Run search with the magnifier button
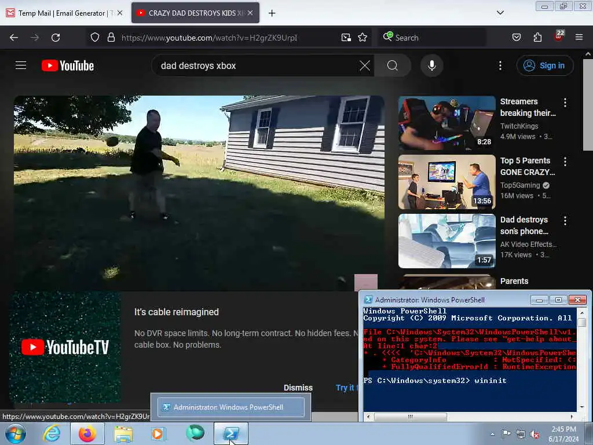 point(393,65)
